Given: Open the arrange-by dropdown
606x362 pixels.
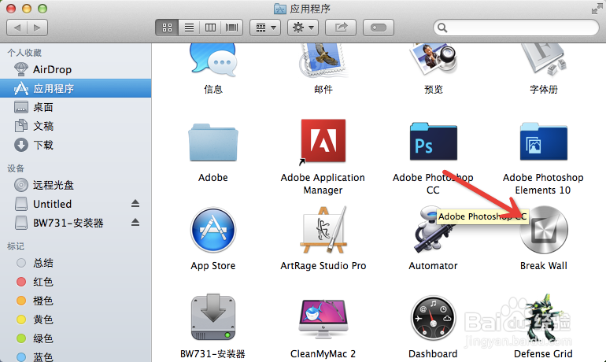Looking at the screenshot, I should coord(265,28).
